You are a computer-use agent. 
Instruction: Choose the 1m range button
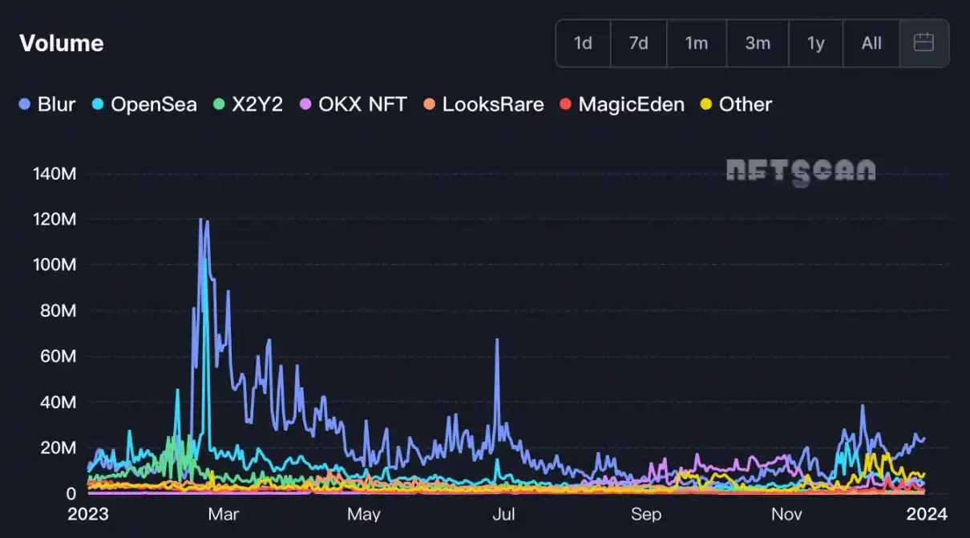pyautogui.click(x=696, y=43)
